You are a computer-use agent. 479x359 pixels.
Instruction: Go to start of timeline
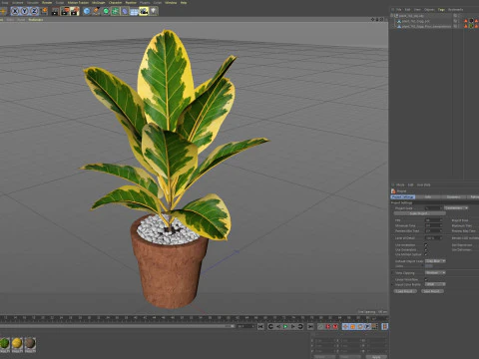click(x=260, y=327)
